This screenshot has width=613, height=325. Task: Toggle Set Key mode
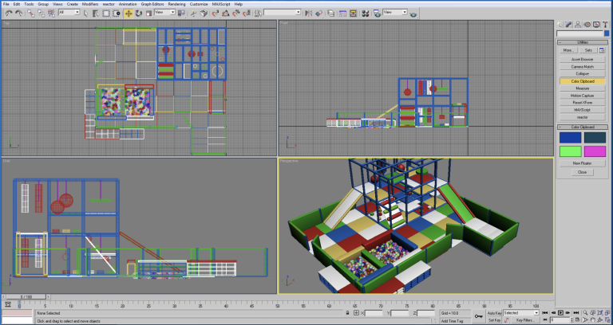[494, 320]
